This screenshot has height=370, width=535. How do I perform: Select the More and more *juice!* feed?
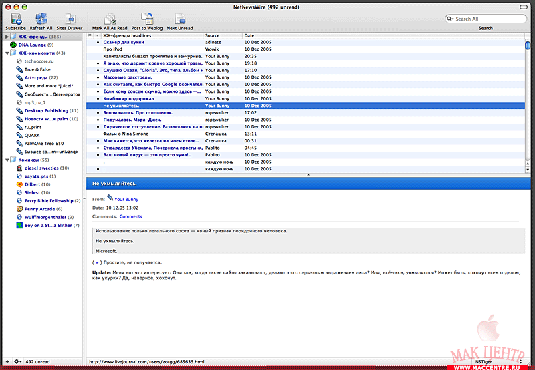[x=49, y=86]
